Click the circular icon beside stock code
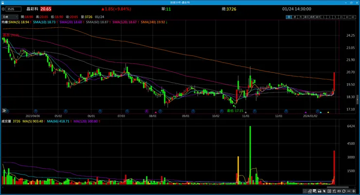 [x=3, y=9]
